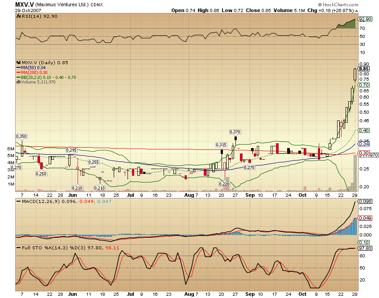This screenshot has height=298, width=379.
Task: Click the tallest gray volume bar on Oct 29
Action: coord(355,173)
